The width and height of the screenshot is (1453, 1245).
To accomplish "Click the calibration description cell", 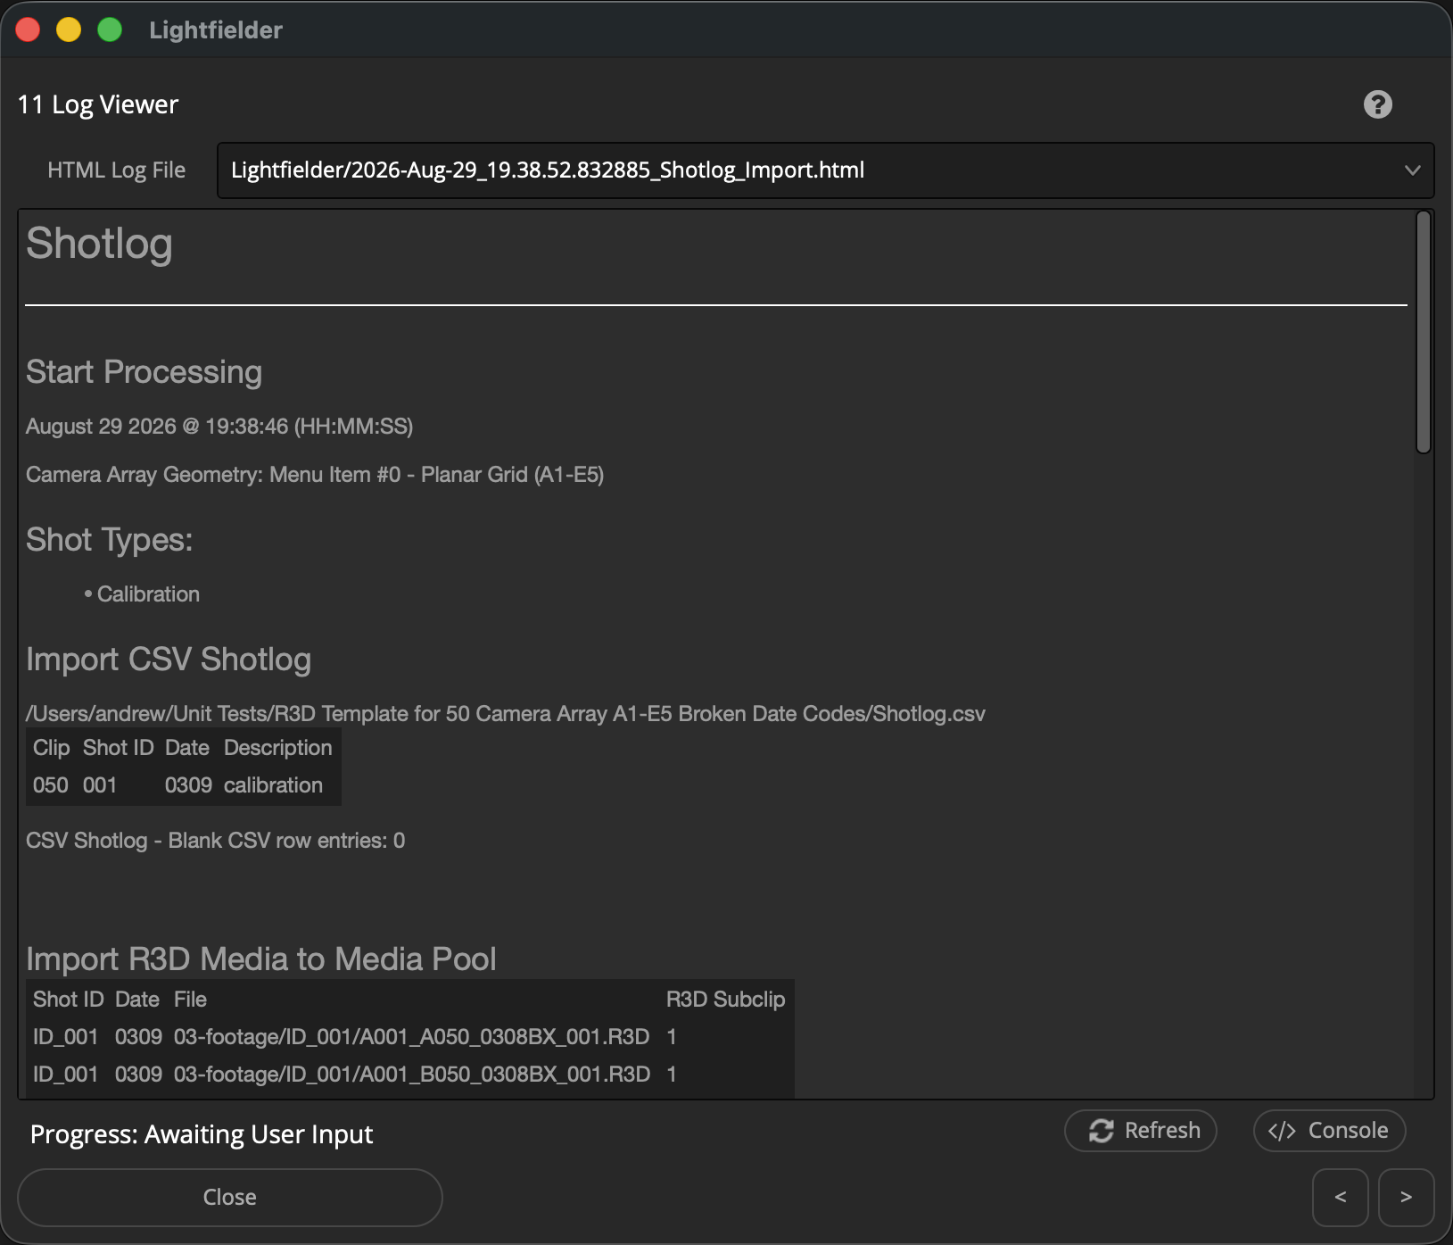I will pyautogui.click(x=273, y=785).
